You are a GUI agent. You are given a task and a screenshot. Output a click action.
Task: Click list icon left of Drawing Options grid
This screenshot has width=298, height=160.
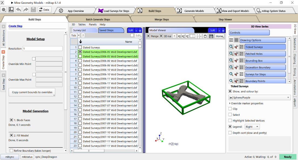click(231, 40)
